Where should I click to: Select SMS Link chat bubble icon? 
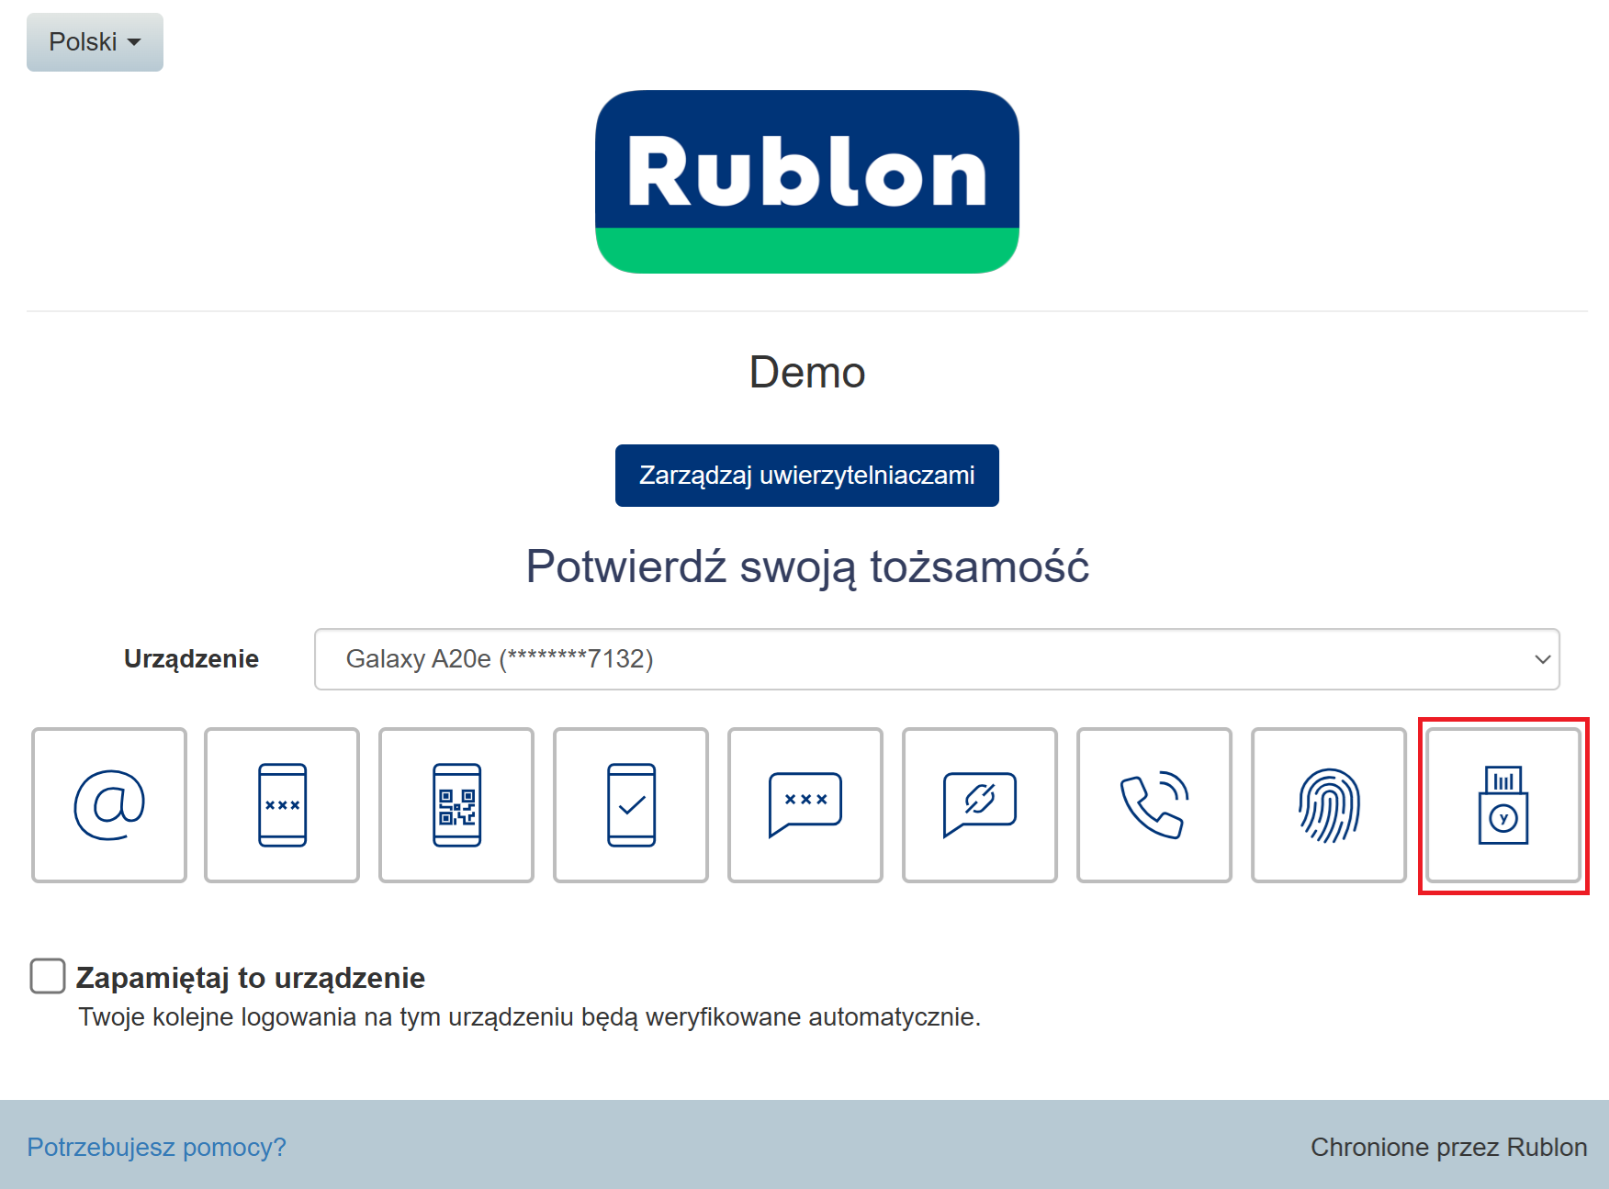(980, 805)
